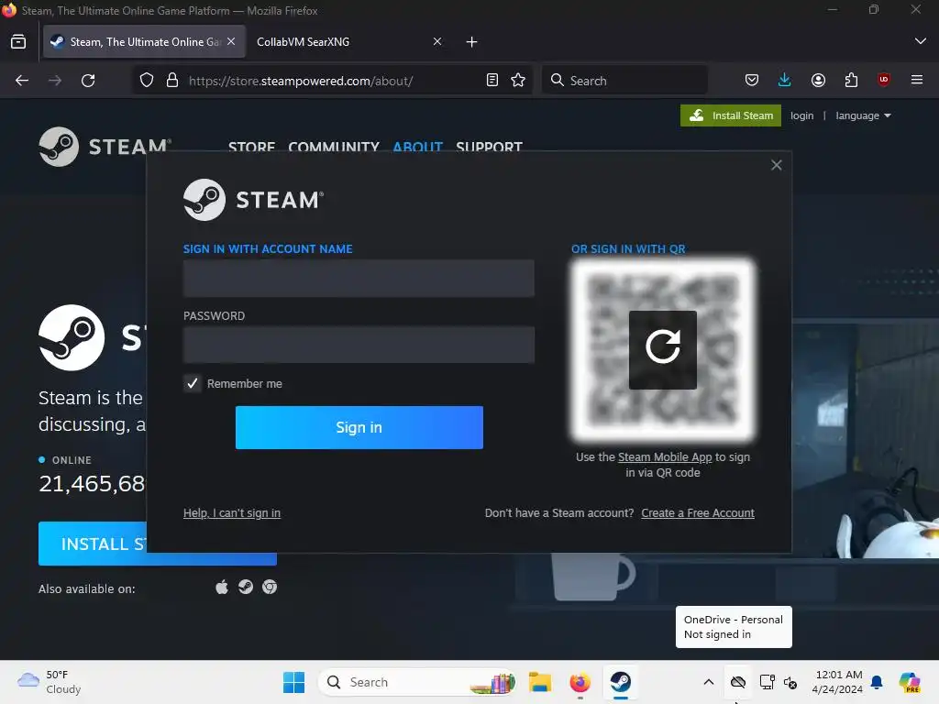Bookmark this page with the star icon

tap(518, 81)
